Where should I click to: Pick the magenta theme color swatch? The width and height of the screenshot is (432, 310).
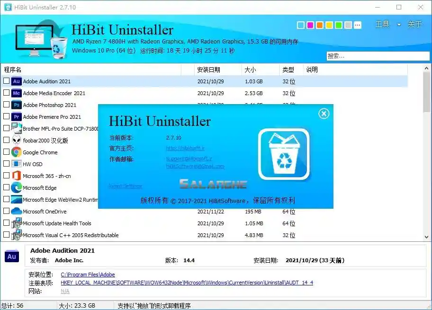click(x=310, y=24)
